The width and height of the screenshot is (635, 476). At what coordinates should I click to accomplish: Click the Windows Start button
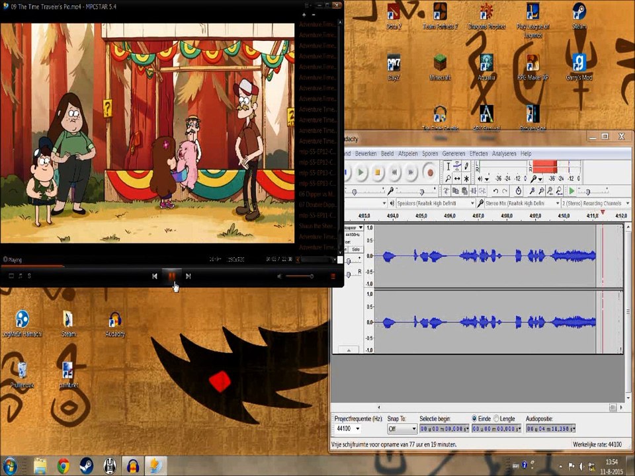pyautogui.click(x=10, y=466)
